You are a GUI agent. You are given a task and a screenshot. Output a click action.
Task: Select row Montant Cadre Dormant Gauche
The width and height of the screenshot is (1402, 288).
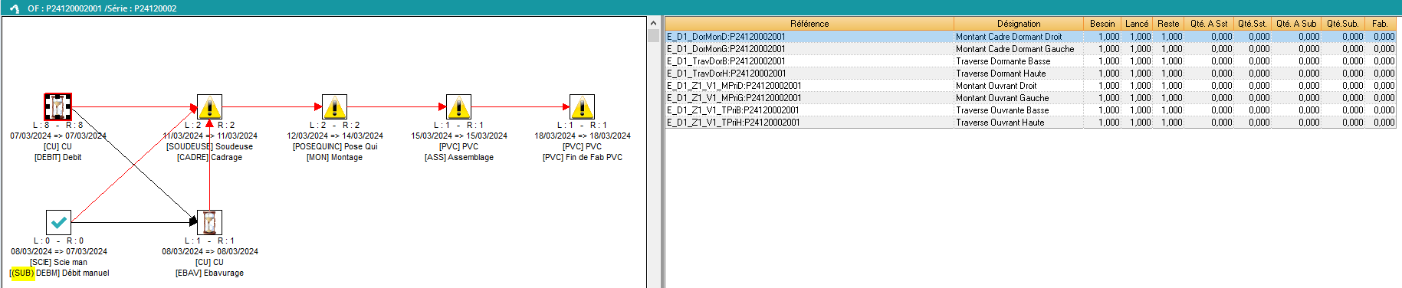coord(1030,49)
